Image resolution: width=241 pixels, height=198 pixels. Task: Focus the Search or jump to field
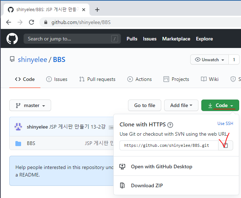pyautogui.click(x=72, y=39)
